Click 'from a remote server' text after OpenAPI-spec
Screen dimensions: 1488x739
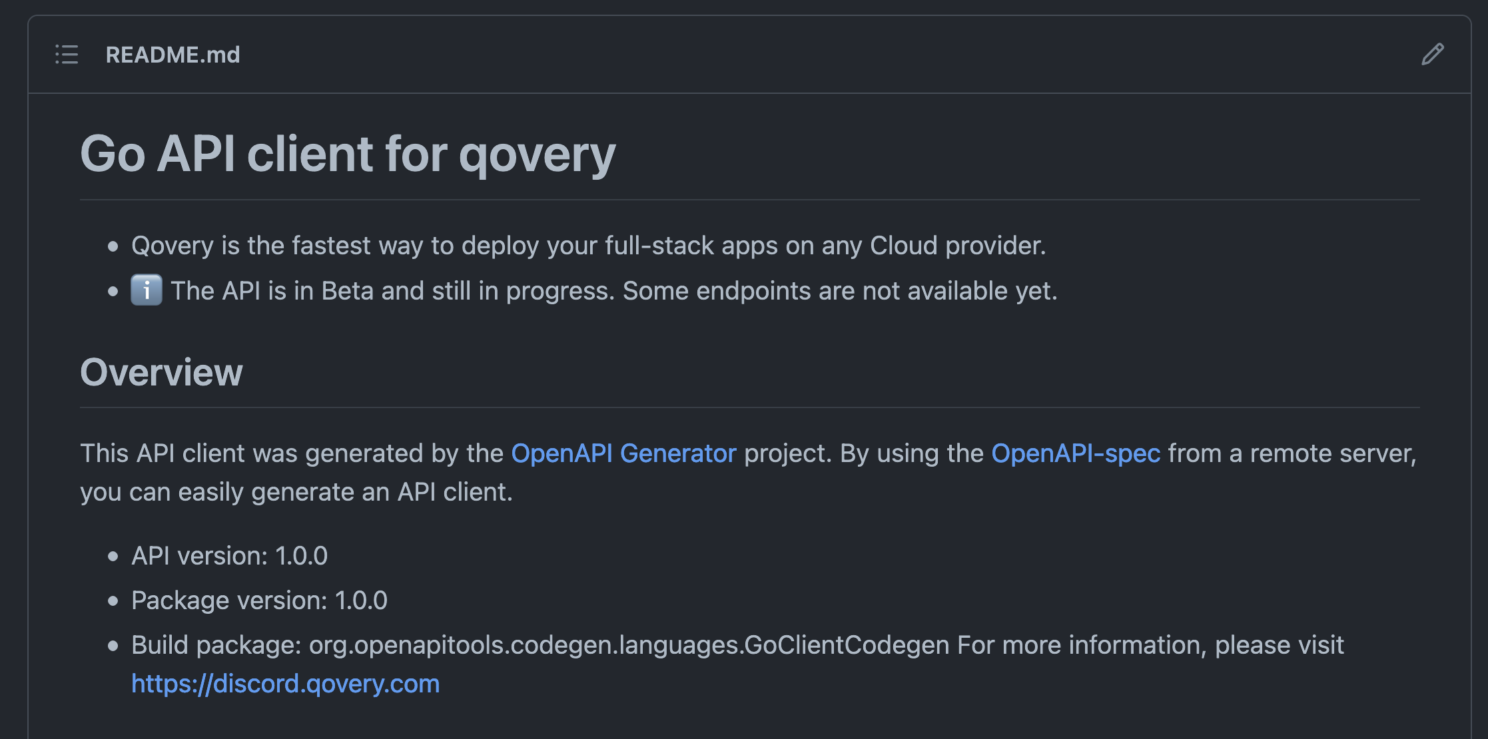pos(1291,453)
